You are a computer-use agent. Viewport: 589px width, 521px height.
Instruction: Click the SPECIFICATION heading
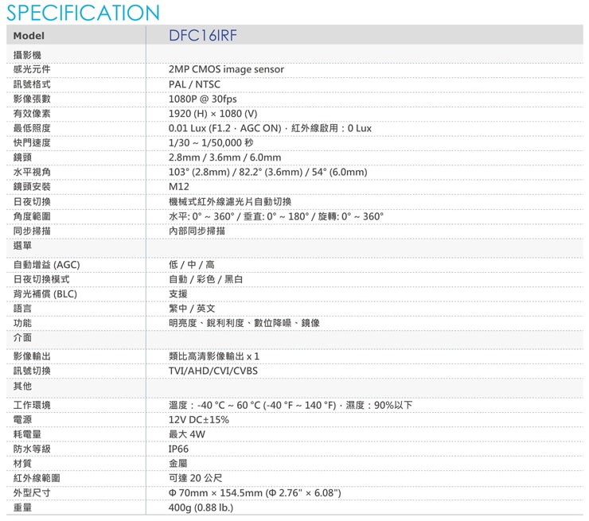pos(80,13)
